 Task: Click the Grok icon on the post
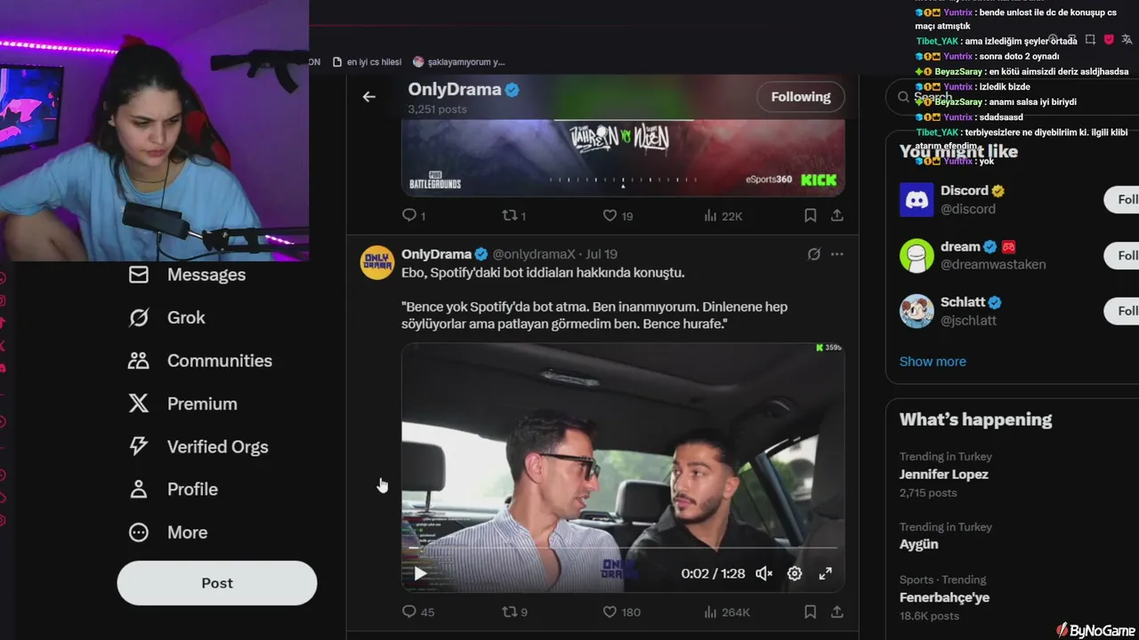[813, 254]
